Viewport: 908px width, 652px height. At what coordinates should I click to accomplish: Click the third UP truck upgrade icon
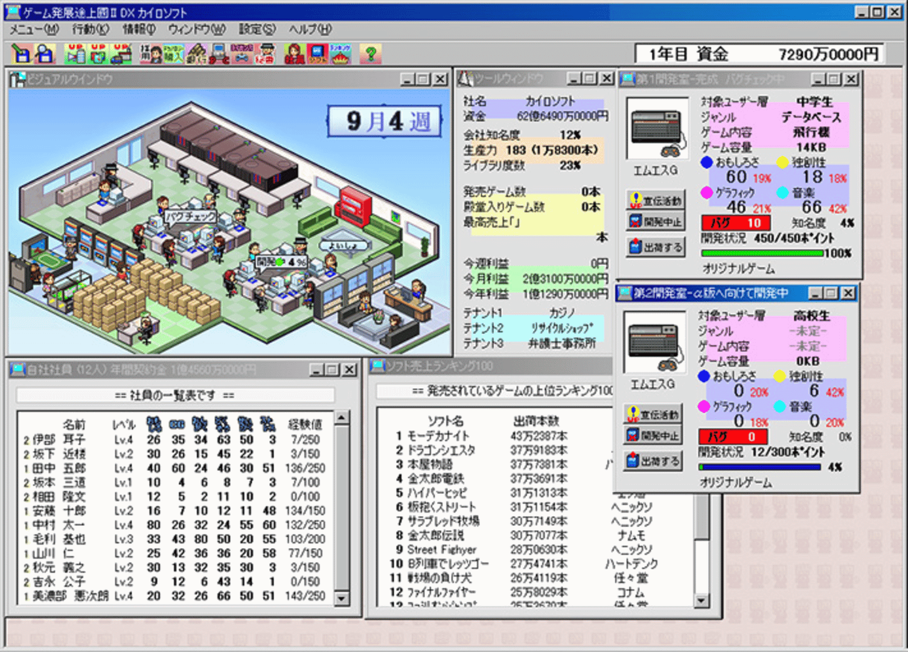coord(121,54)
